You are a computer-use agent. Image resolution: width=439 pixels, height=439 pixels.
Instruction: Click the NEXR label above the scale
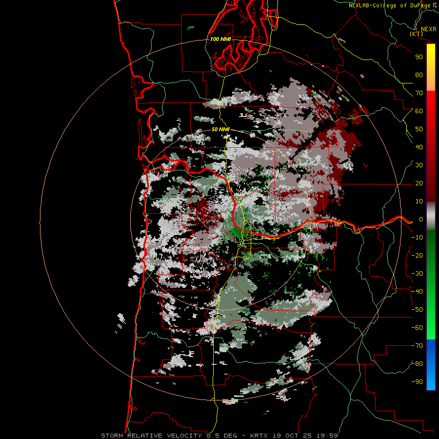click(428, 29)
